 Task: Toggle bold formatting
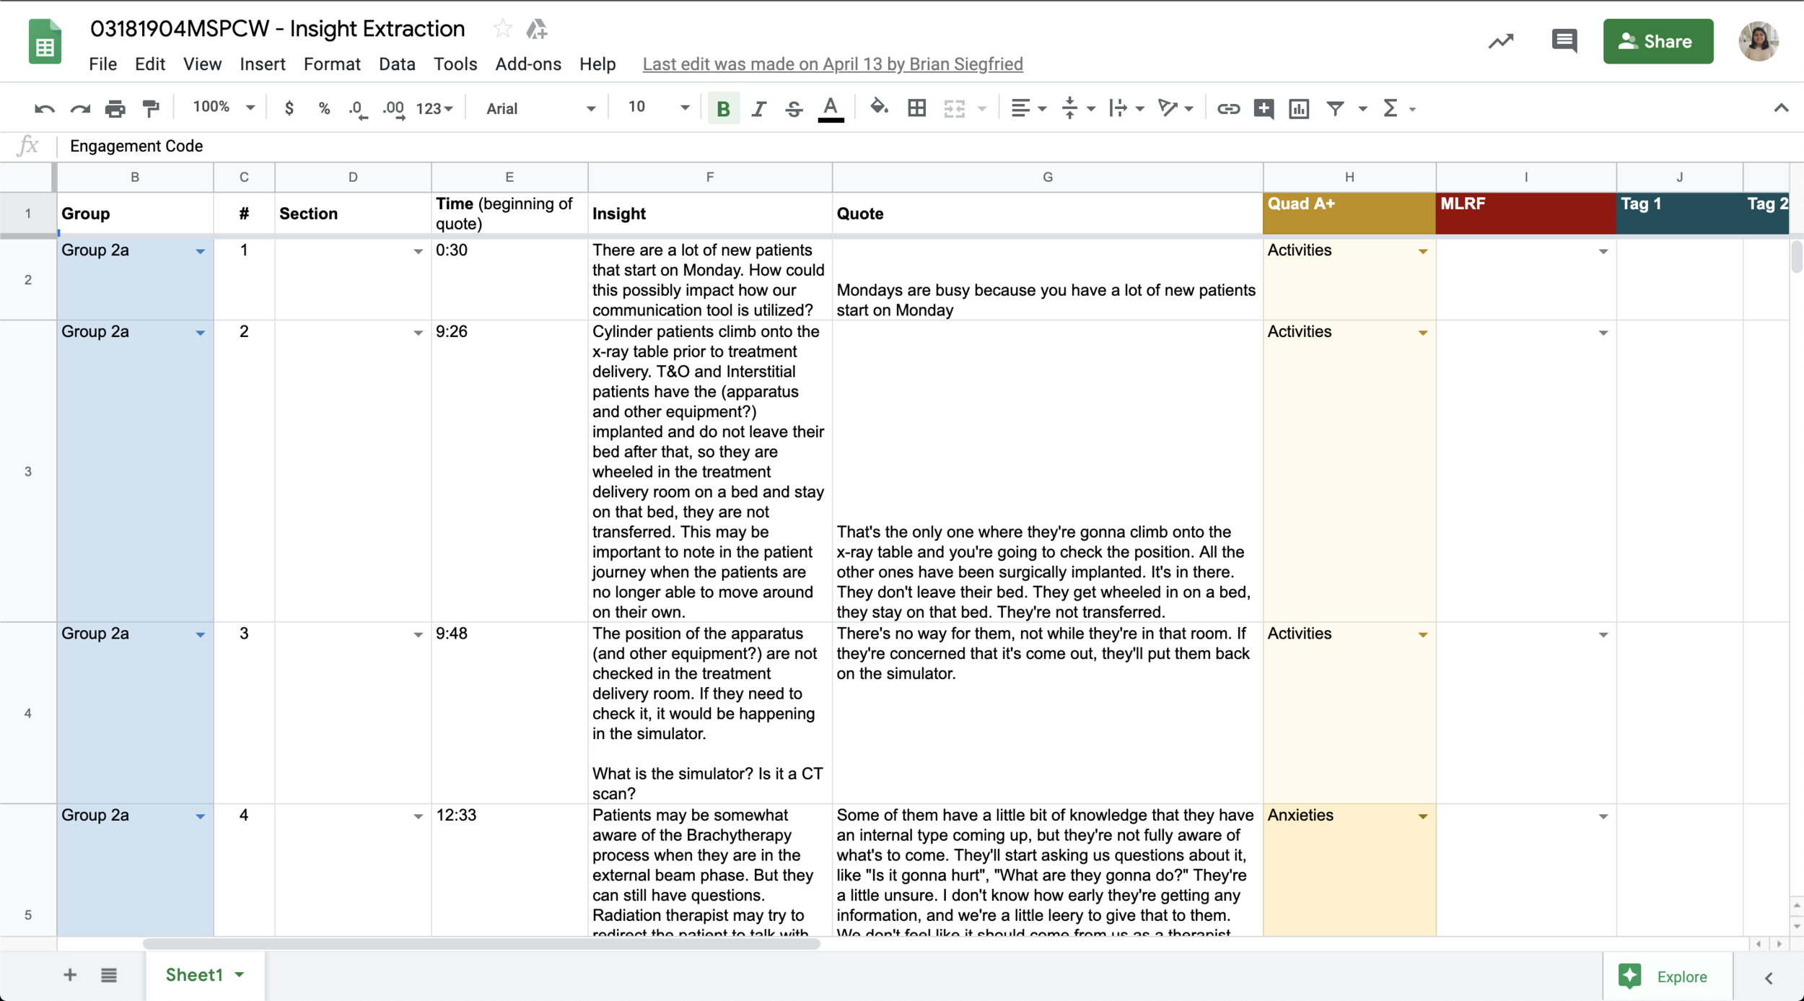(x=723, y=108)
